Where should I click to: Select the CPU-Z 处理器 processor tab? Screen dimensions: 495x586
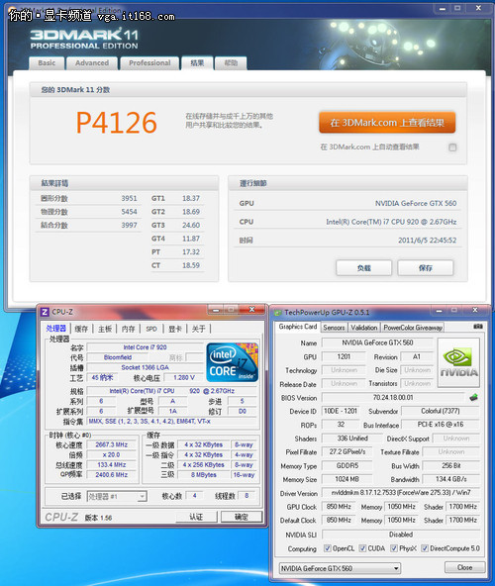click(x=56, y=329)
